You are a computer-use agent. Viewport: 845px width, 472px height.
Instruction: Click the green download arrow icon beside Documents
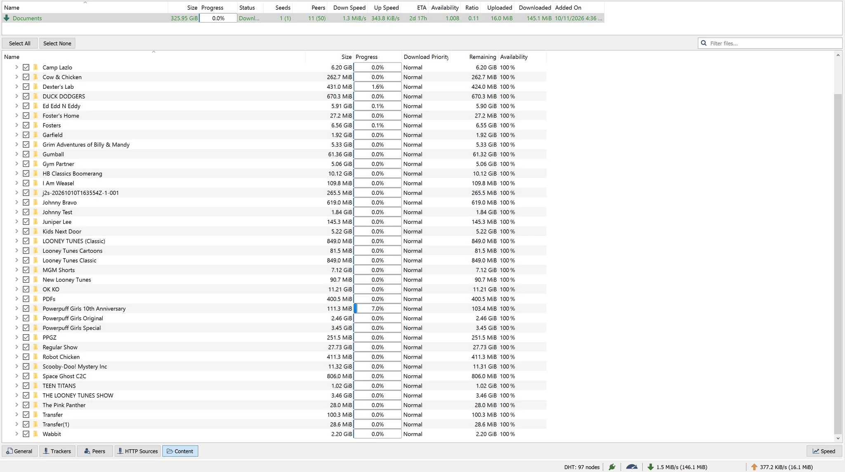click(7, 18)
